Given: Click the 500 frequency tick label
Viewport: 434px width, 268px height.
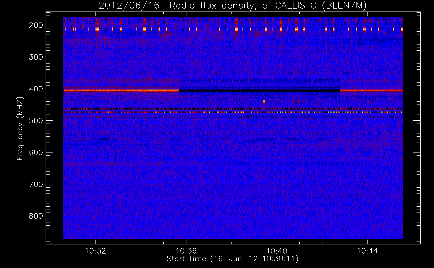Looking at the screenshot, I should click(x=36, y=121).
